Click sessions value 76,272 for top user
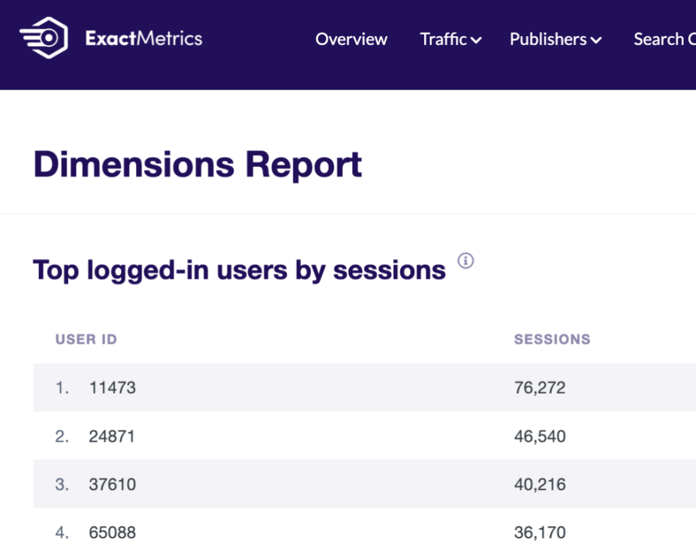The height and width of the screenshot is (552, 696). [539, 387]
